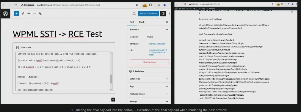301x112 pixels.
Task: Click user avatar icon in preview page corner
Action: pos(292,12)
